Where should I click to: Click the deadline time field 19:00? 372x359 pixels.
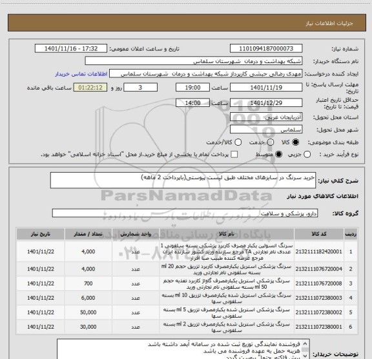[x=192, y=88]
